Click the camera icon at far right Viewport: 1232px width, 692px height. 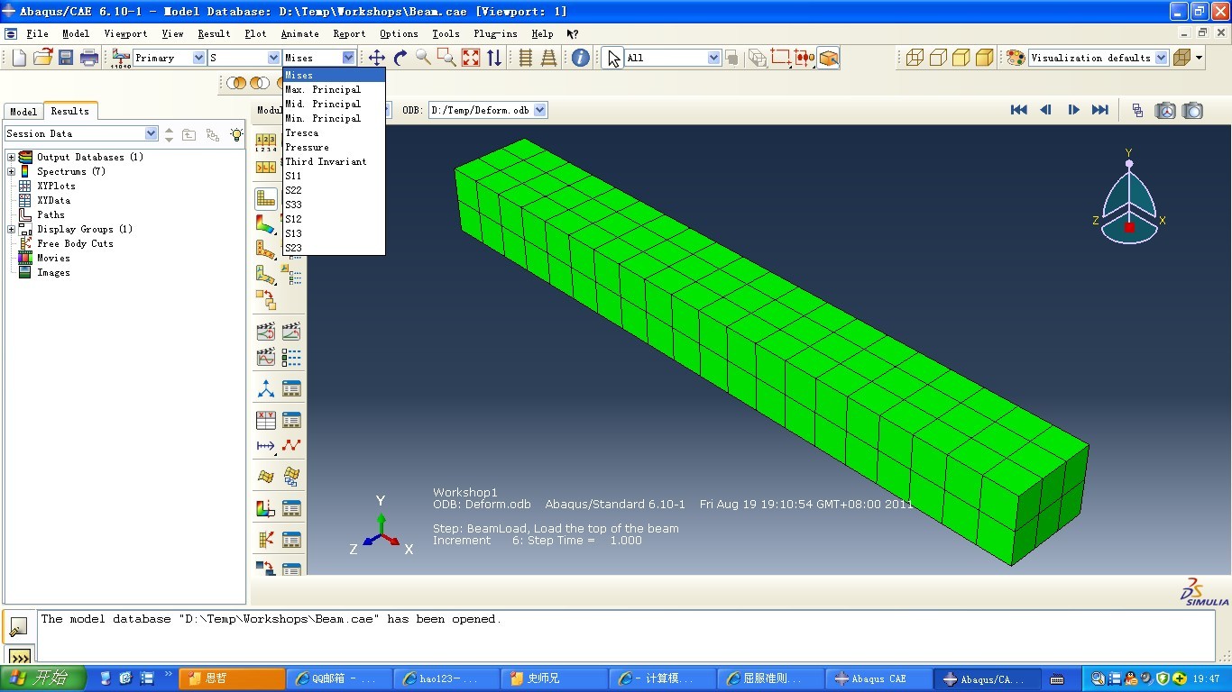[x=1193, y=110]
